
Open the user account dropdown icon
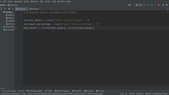[130, 5]
